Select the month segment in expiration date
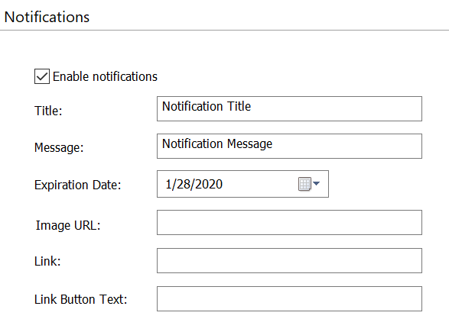This screenshot has height=319, width=449. coord(168,184)
